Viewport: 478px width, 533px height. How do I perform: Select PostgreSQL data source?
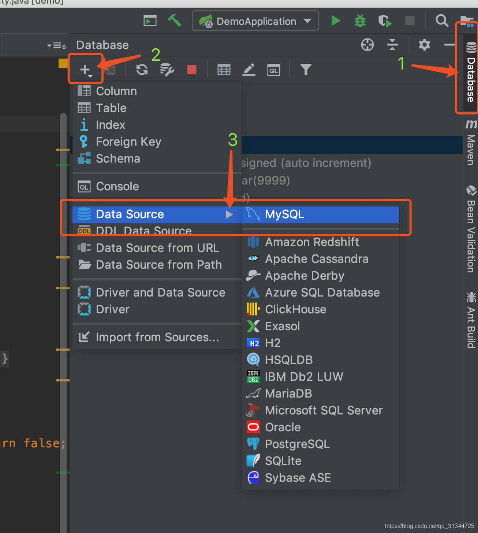320,444
